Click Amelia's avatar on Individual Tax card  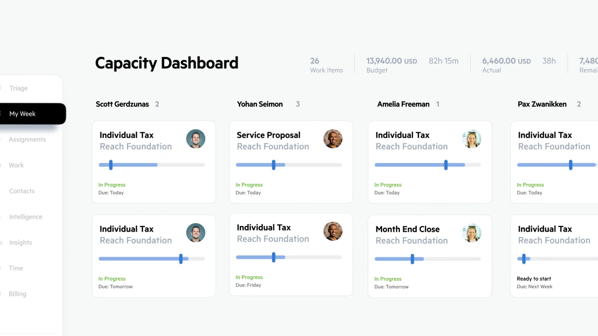click(472, 139)
